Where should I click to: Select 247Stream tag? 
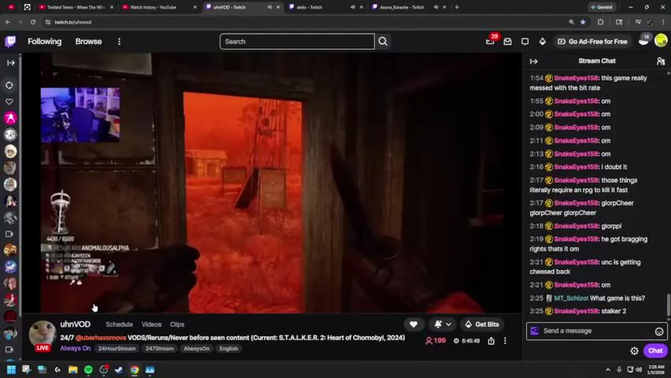[x=159, y=349]
